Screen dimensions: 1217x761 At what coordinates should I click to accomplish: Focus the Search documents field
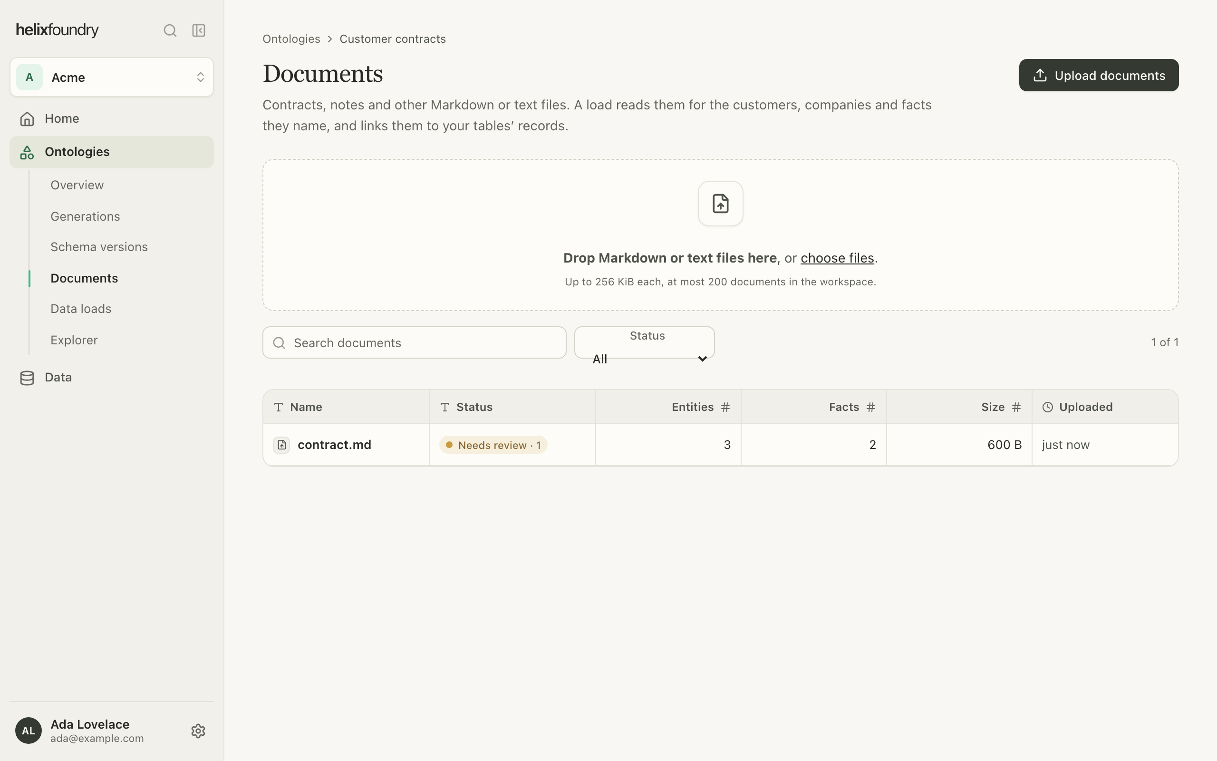coord(415,343)
